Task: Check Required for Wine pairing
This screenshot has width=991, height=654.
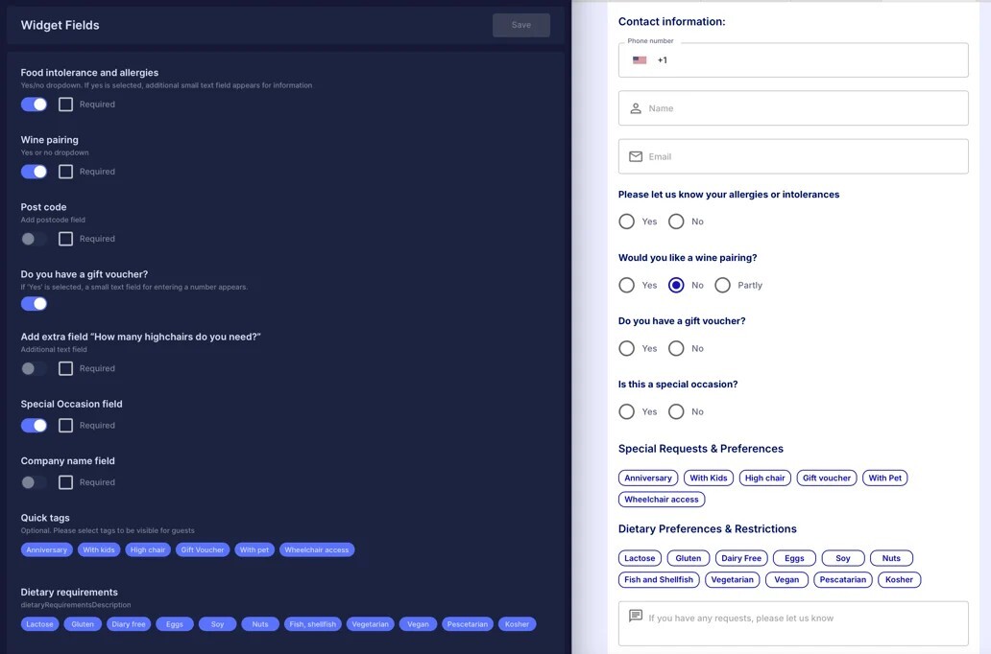Action: pos(64,171)
